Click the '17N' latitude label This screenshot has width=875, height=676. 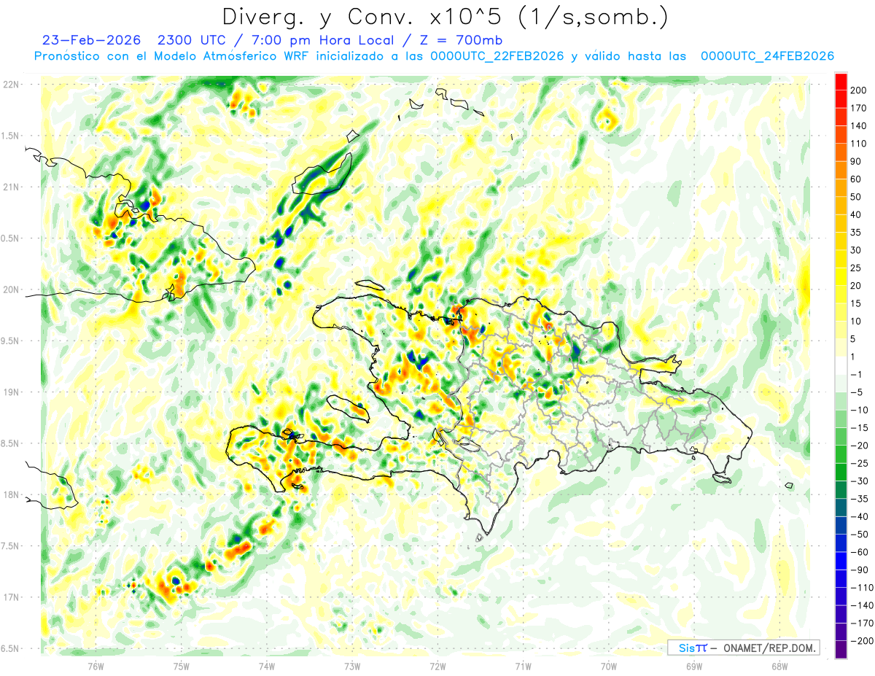coord(12,597)
